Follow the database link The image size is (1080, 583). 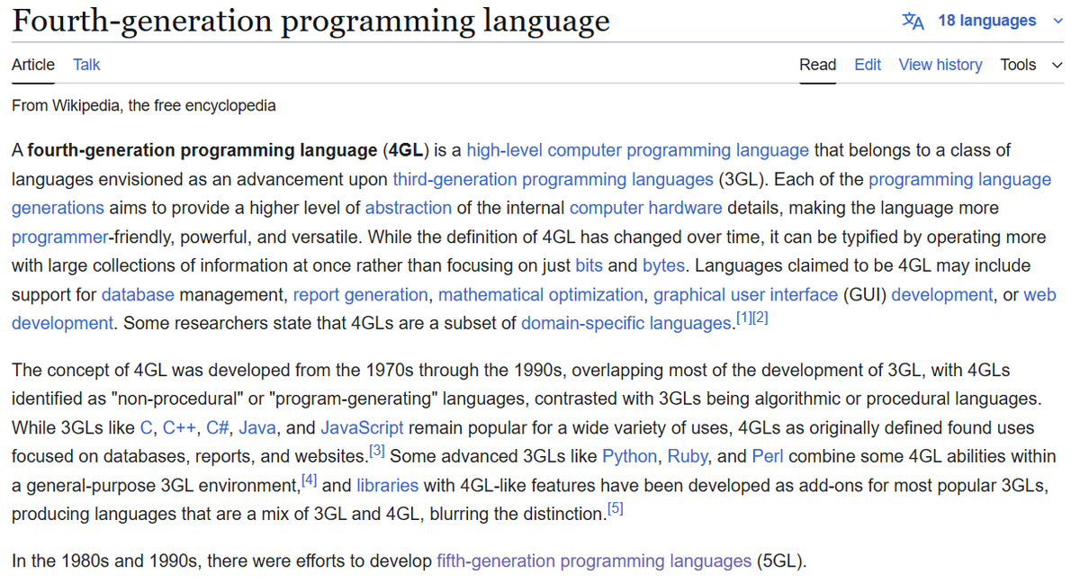click(x=138, y=294)
